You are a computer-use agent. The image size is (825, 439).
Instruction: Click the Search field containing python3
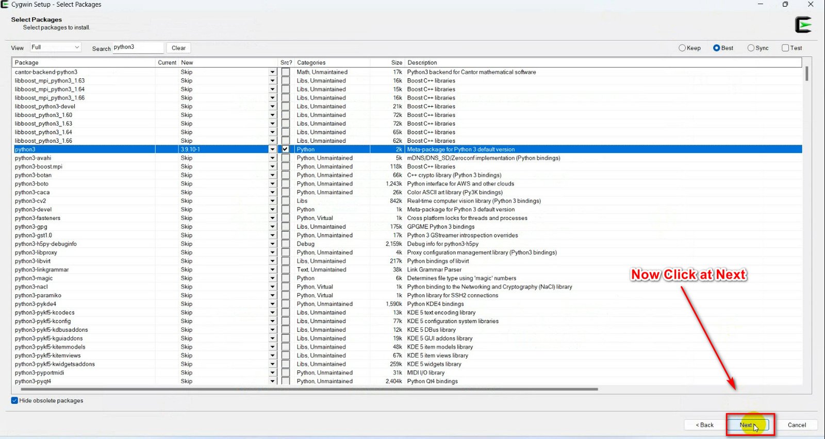pos(138,47)
